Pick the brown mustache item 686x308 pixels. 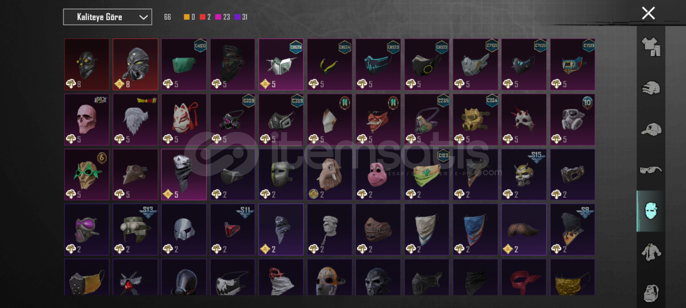(x=524, y=230)
